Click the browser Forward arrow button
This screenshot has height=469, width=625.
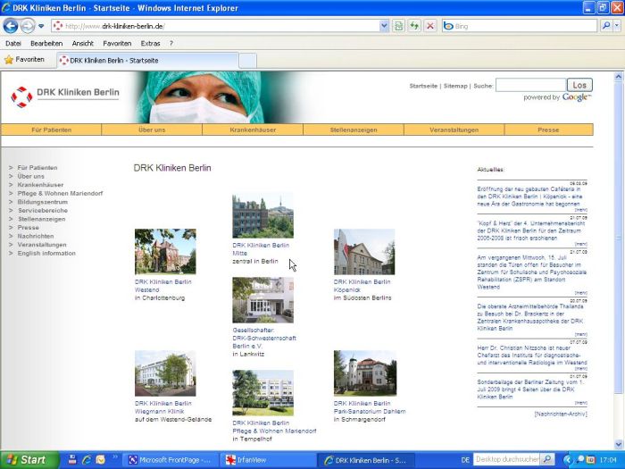[x=28, y=26]
